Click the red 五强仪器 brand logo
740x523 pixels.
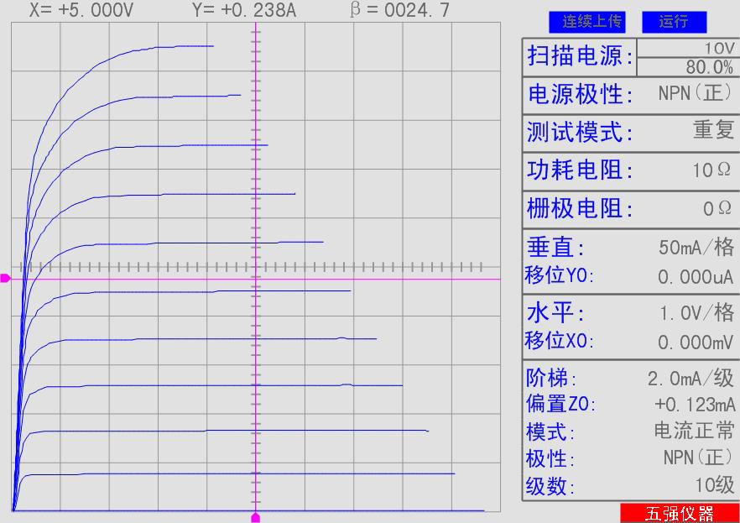tap(679, 513)
